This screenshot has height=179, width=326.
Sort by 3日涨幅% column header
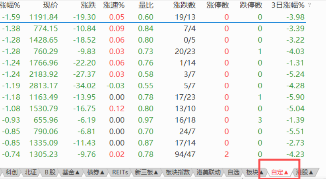point(287,6)
